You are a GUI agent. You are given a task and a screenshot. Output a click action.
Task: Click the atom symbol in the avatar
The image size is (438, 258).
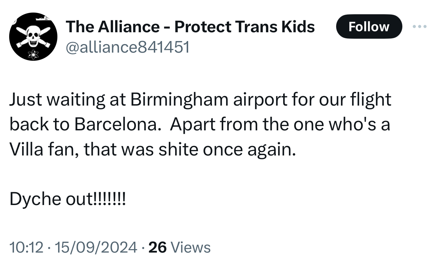click(33, 54)
